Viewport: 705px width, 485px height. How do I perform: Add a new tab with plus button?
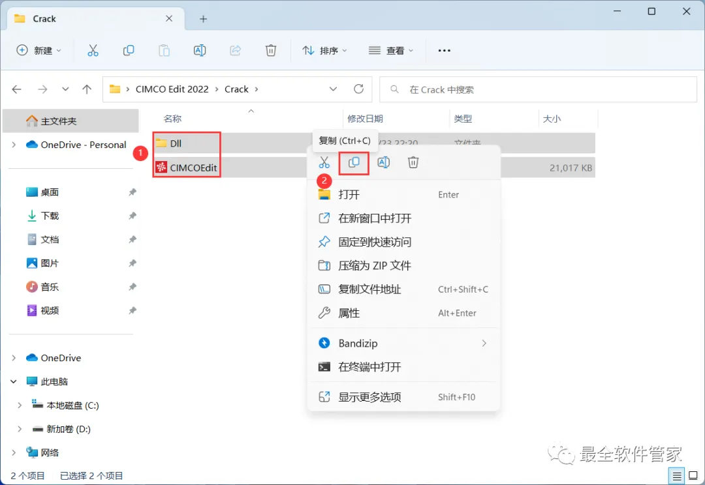(203, 19)
